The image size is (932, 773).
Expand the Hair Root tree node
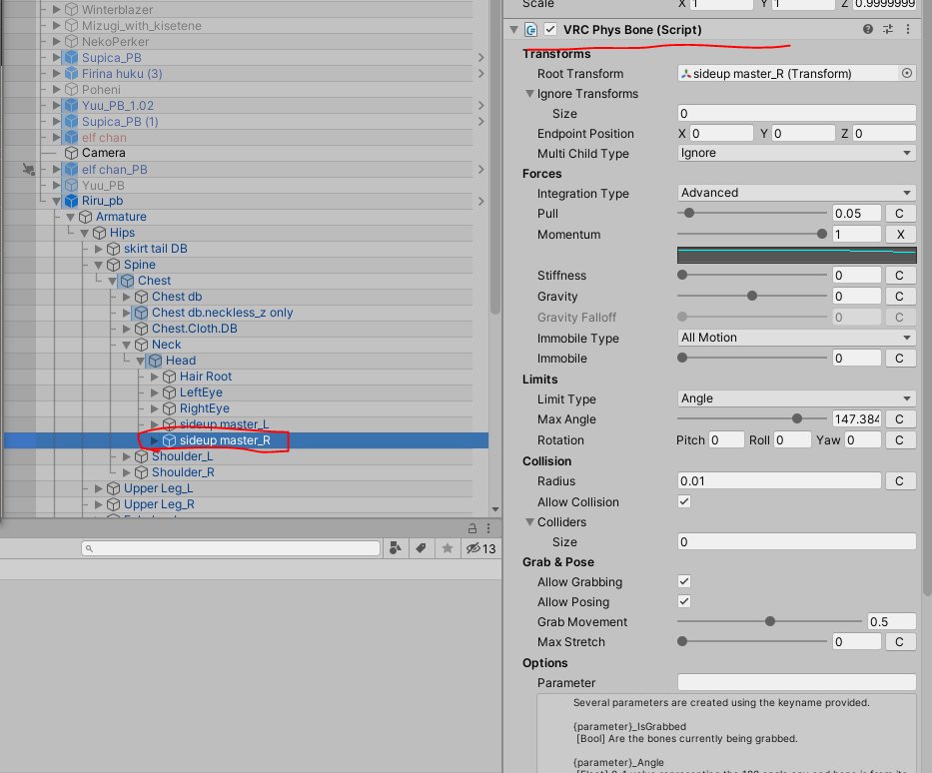155,377
